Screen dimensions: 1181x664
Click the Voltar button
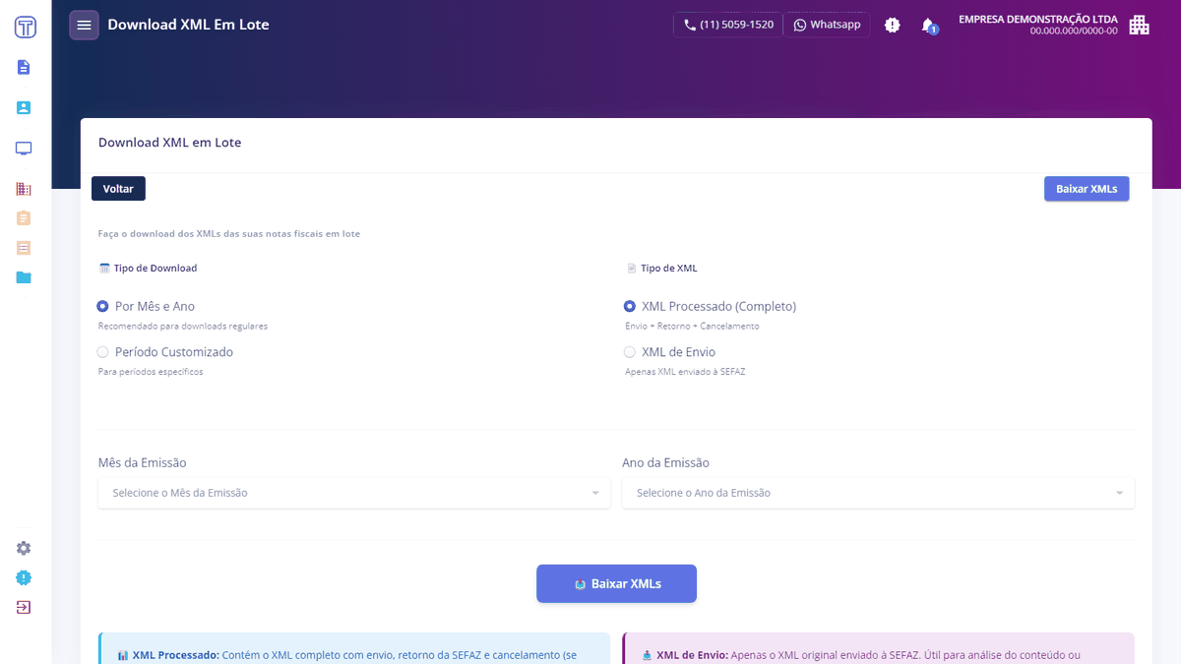click(118, 188)
